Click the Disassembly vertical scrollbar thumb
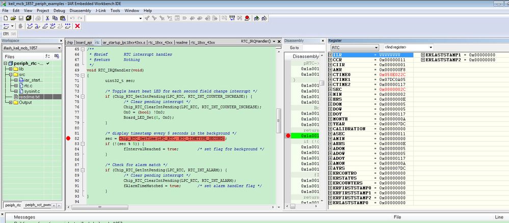509x223 pixels. (x=322, y=83)
